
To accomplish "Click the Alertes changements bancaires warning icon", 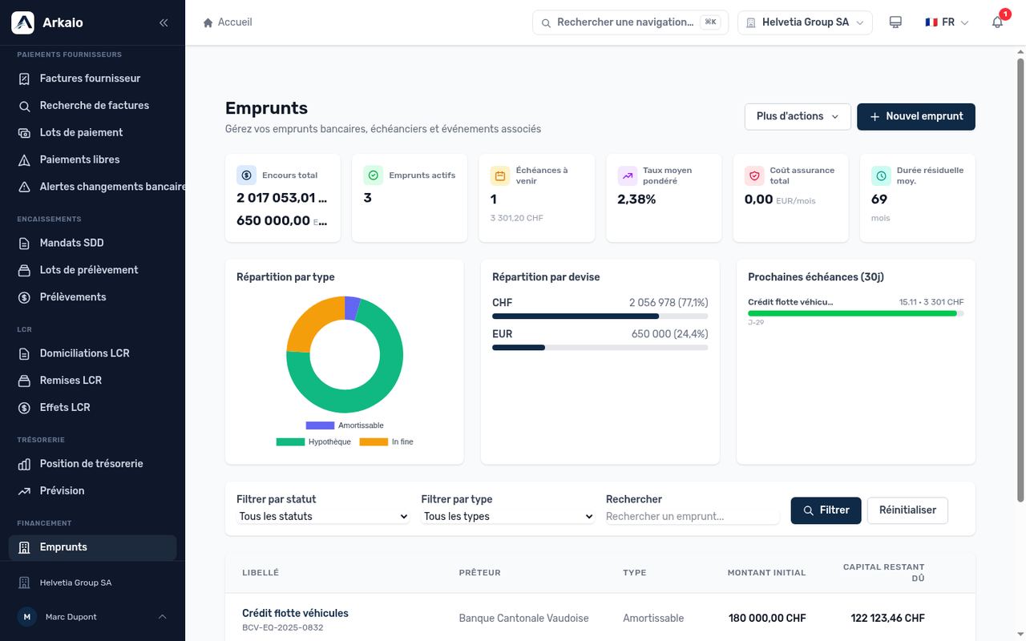I will click(x=24, y=187).
